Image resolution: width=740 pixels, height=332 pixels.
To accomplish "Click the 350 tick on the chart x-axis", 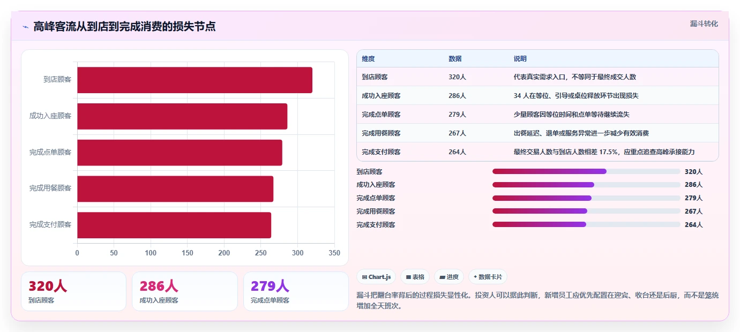I will coord(334,253).
